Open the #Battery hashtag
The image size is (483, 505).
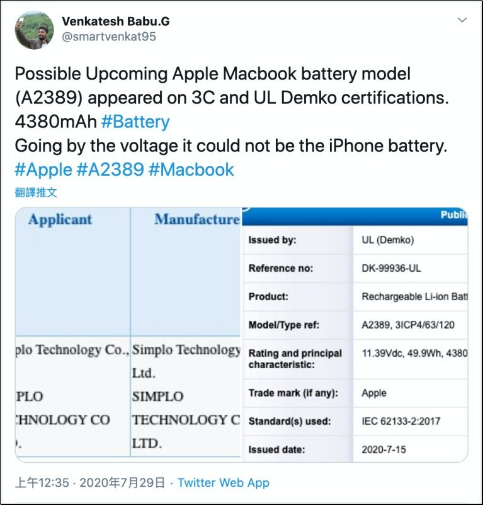coord(135,122)
